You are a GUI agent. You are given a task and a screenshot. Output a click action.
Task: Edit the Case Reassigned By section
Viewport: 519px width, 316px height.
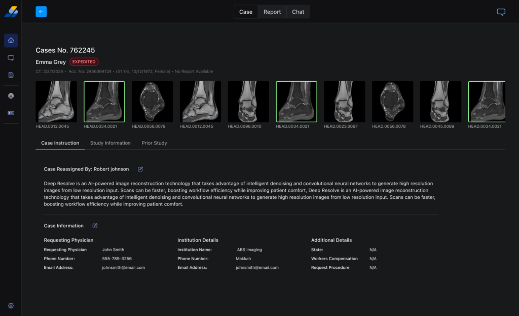[140, 169]
